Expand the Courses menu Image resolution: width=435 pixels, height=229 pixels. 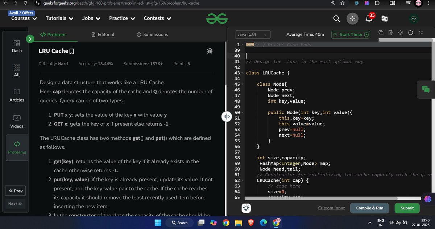(24, 18)
